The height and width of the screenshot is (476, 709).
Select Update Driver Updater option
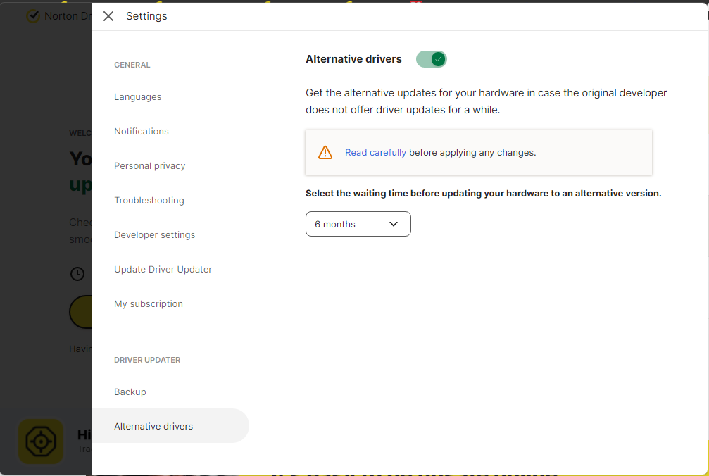(x=163, y=270)
